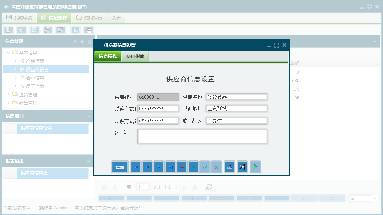Viewport: 383px width, 215px height.
Task: Expand the 进货管理 tree node
Action: click(8, 94)
